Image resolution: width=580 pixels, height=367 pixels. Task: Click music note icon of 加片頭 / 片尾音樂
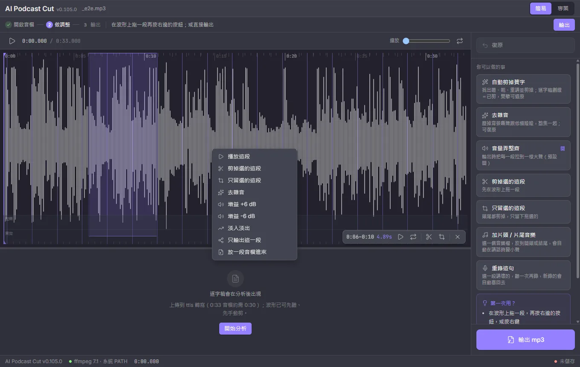(485, 235)
